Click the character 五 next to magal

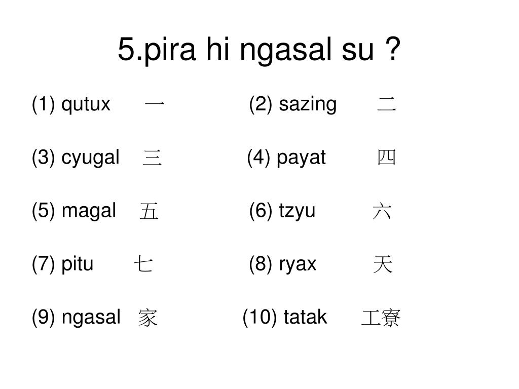149,211
